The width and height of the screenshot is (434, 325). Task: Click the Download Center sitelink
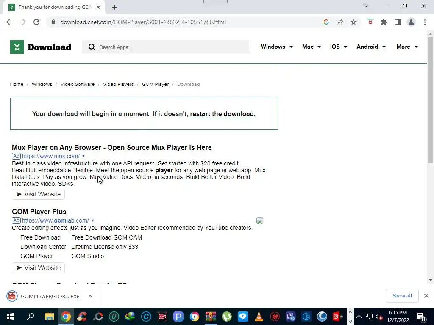tap(43, 247)
